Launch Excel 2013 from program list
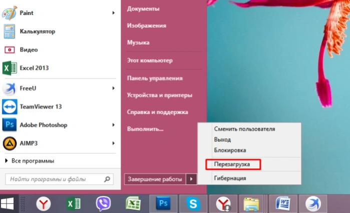 [x=58, y=68]
